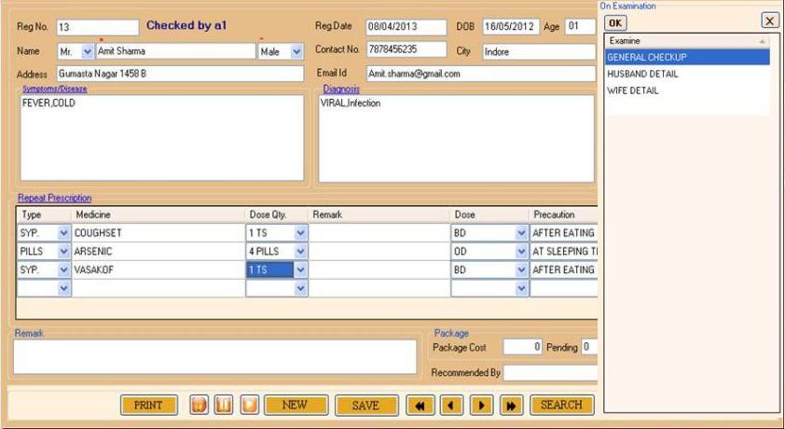Click the Email Id field
The height and width of the screenshot is (429, 785).
(x=481, y=74)
